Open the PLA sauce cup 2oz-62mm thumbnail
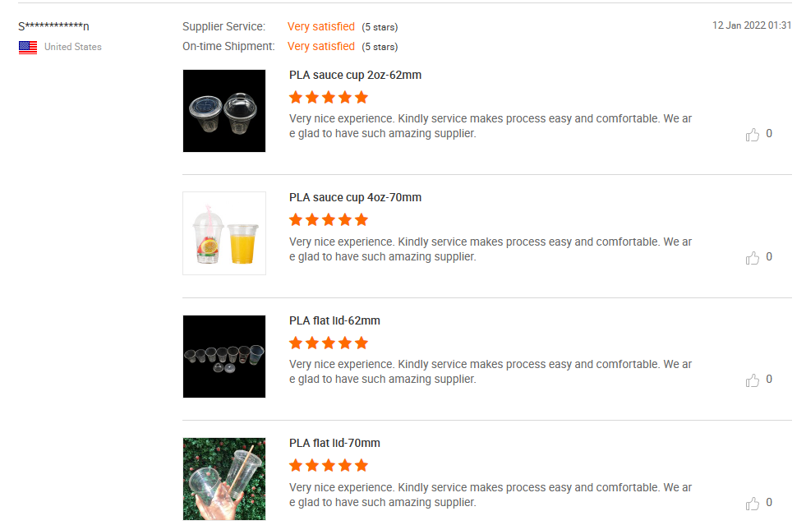This screenshot has height=525, width=806. [x=224, y=111]
